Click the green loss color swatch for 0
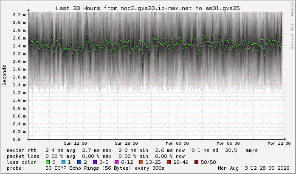Image resolution: width=296 pixels, height=174 pixels. click(48, 162)
